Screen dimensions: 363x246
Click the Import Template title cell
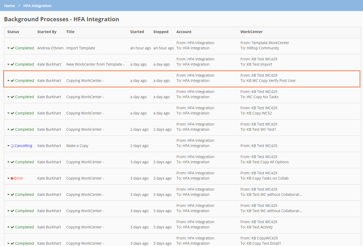(81, 48)
